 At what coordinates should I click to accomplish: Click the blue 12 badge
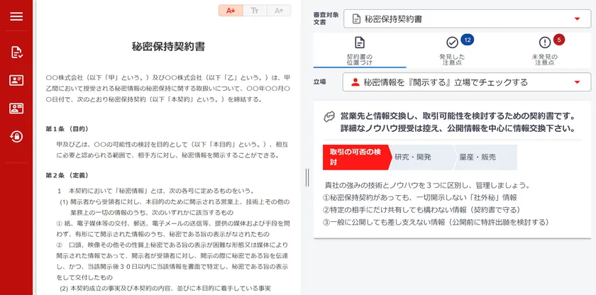[467, 40]
